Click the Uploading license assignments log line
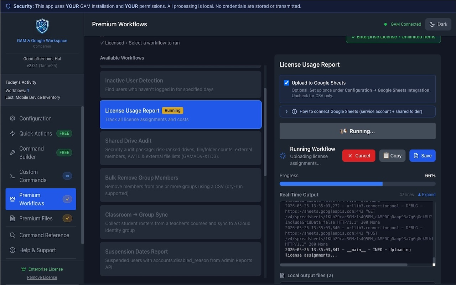The image size is (456, 285). (x=348, y=253)
